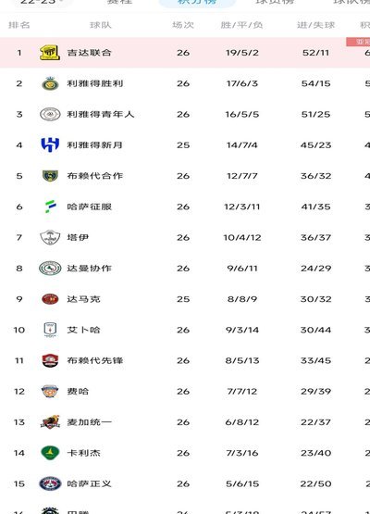Click the 达马克 red round badge

point(50,299)
